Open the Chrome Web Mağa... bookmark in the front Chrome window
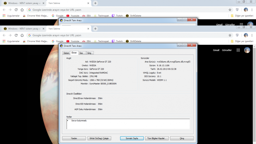This screenshot has height=144, width=256. click(x=36, y=41)
